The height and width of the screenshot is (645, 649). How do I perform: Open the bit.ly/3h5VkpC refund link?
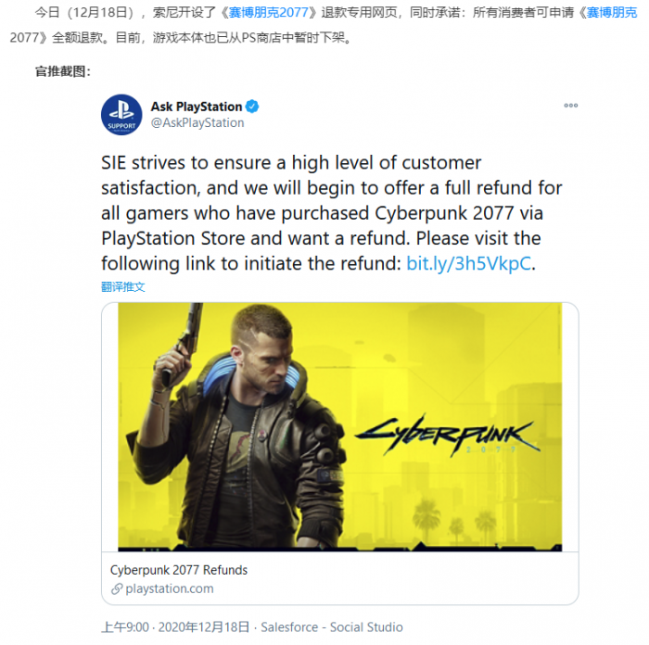(468, 263)
